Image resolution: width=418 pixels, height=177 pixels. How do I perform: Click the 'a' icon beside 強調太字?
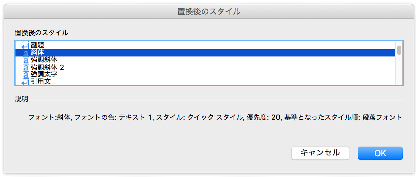[x=25, y=74]
